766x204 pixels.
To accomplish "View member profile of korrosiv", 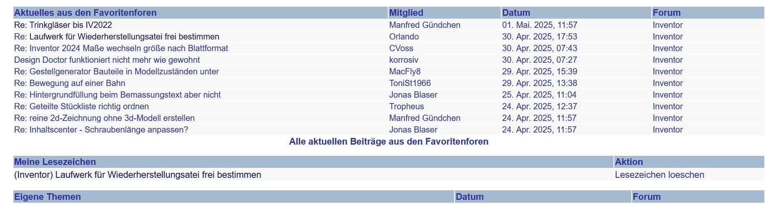I will (x=404, y=60).
